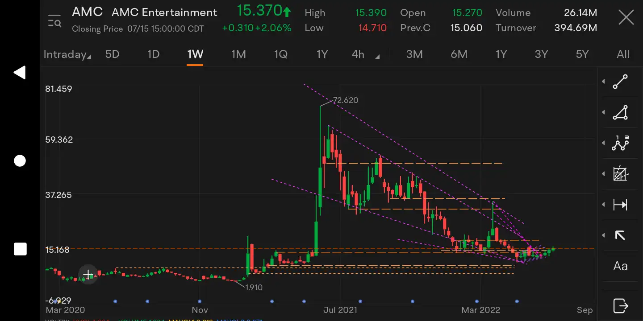Tap the 81.459 price axis label
The height and width of the screenshot is (321, 643).
click(x=58, y=89)
